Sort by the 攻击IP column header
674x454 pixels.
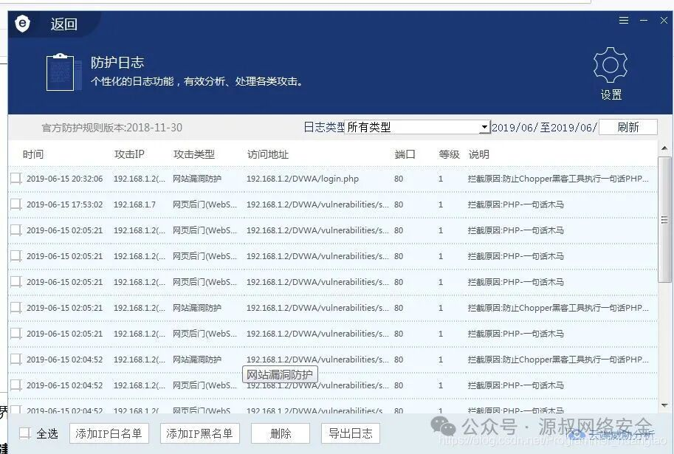click(x=129, y=154)
